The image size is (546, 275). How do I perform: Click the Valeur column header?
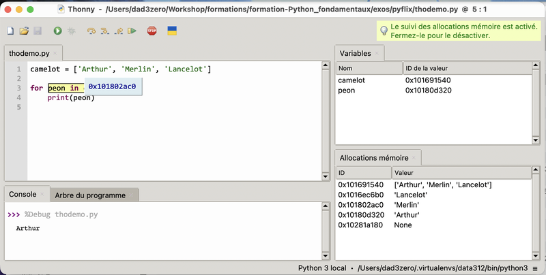coord(462,173)
